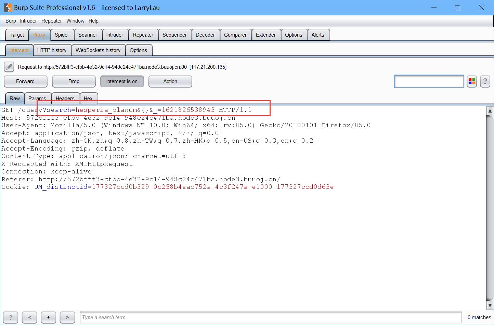Switch to the Comparer tab
Screen dimensions: 494x325
click(235, 35)
